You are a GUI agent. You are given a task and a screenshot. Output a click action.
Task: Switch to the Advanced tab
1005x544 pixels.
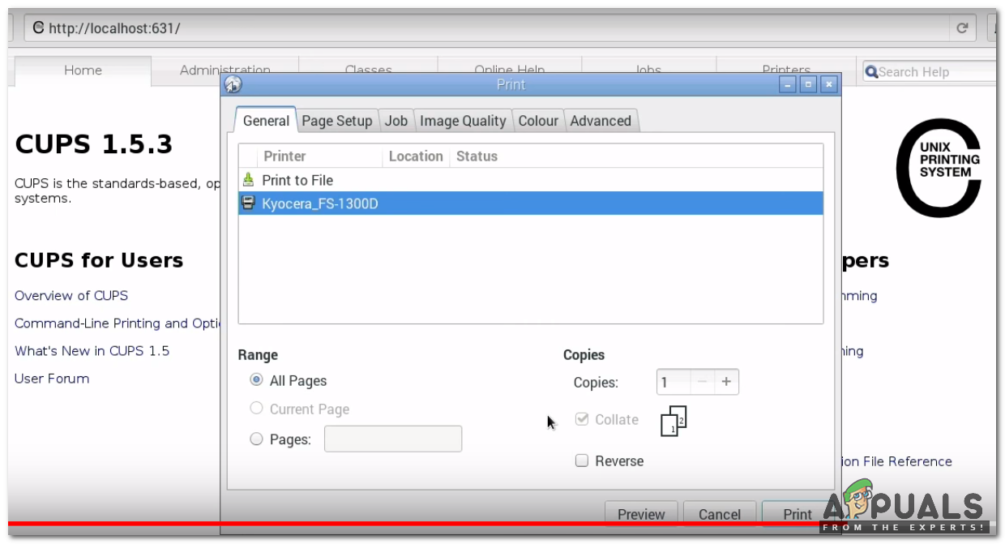(601, 121)
